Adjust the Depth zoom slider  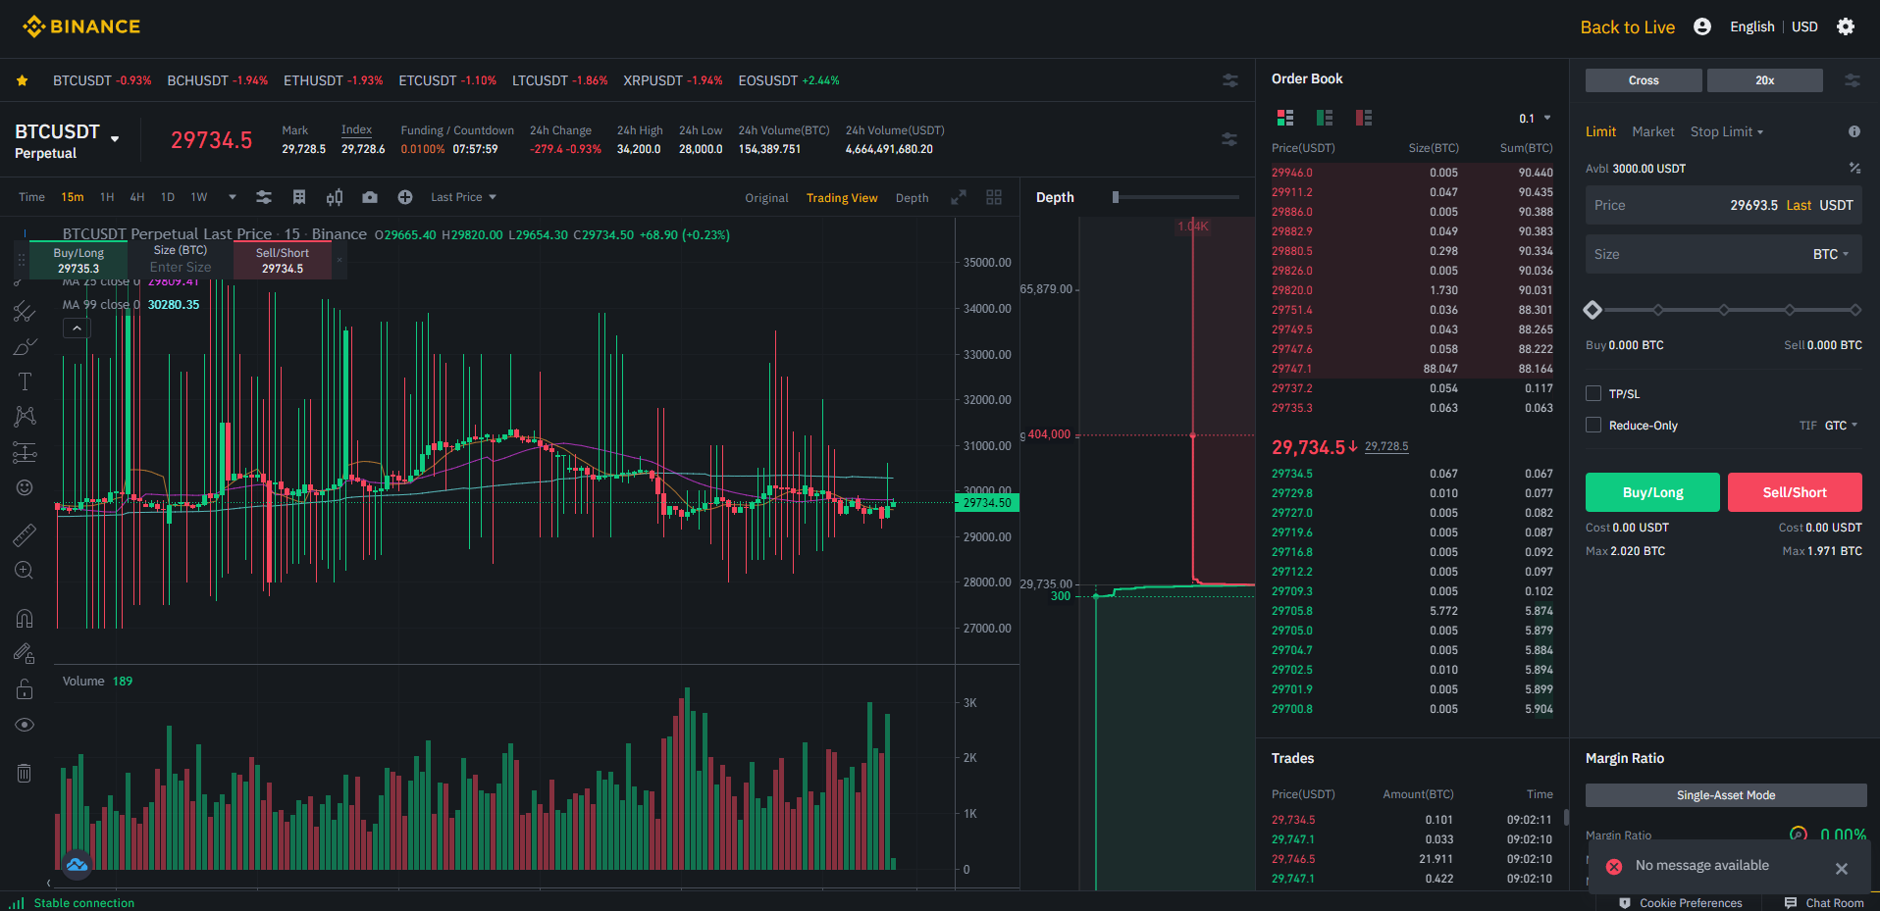1177,197
